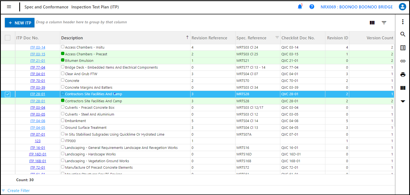The height and width of the screenshot is (195, 410).
Task: Open ITP 72-01 document link
Action: click(38, 167)
